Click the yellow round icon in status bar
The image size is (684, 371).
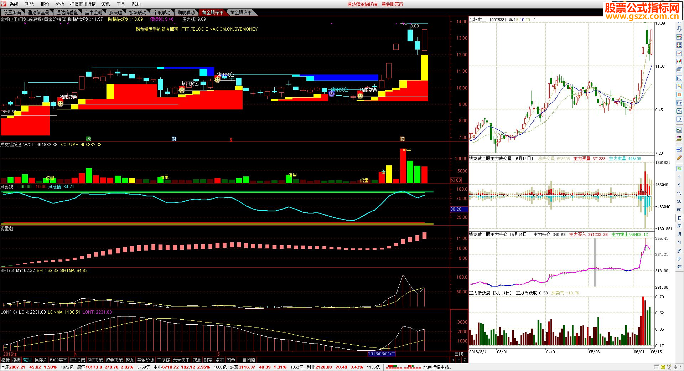(x=663, y=367)
